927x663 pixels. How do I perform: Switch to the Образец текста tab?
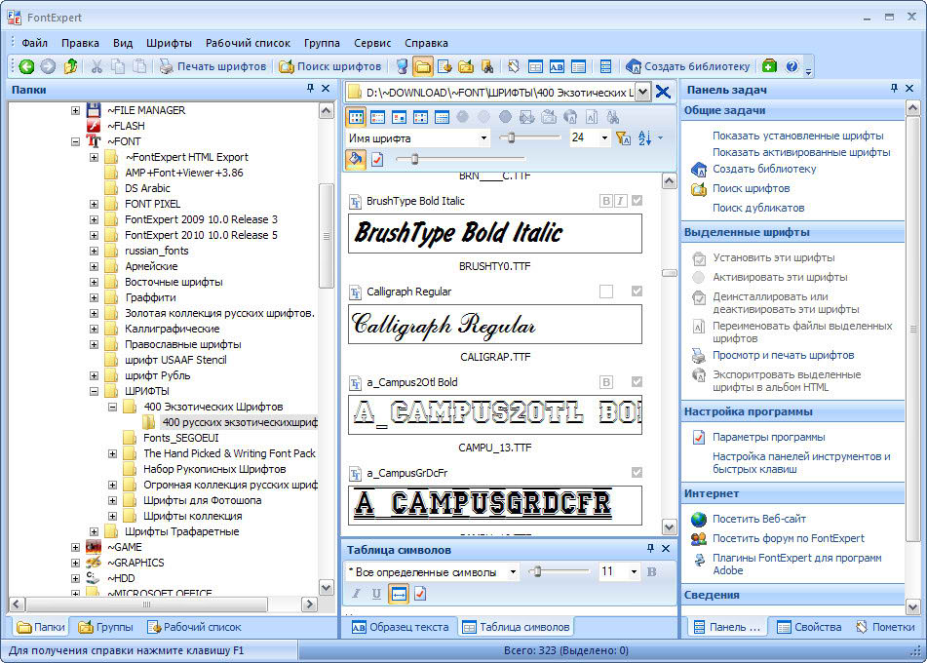pos(401,627)
